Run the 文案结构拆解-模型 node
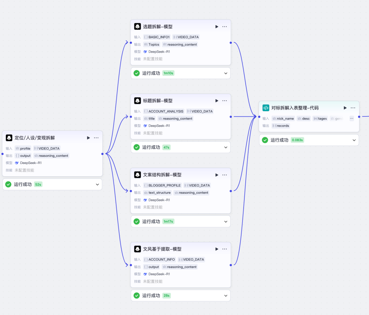This screenshot has width=369, height=315. pos(217,175)
